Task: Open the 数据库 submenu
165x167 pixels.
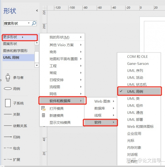Action: click(x=101, y=108)
